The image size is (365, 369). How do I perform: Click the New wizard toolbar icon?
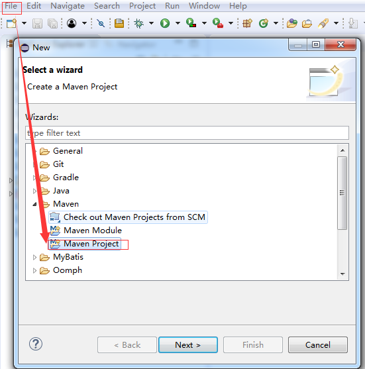click(x=11, y=23)
